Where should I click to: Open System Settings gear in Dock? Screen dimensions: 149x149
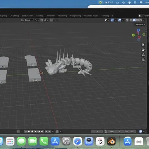click(x=66, y=141)
